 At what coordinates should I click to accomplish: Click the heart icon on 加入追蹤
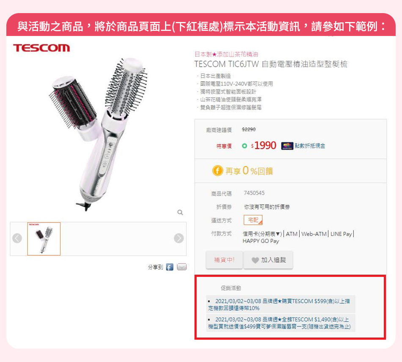pos(255,260)
